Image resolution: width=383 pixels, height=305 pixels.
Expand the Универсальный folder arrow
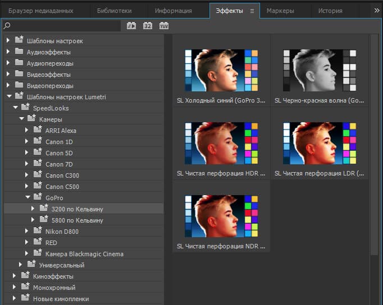[x=21, y=265]
